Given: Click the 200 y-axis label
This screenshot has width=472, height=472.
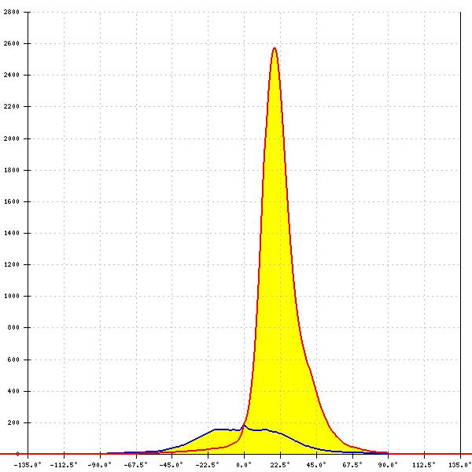Looking at the screenshot, I should [13, 422].
